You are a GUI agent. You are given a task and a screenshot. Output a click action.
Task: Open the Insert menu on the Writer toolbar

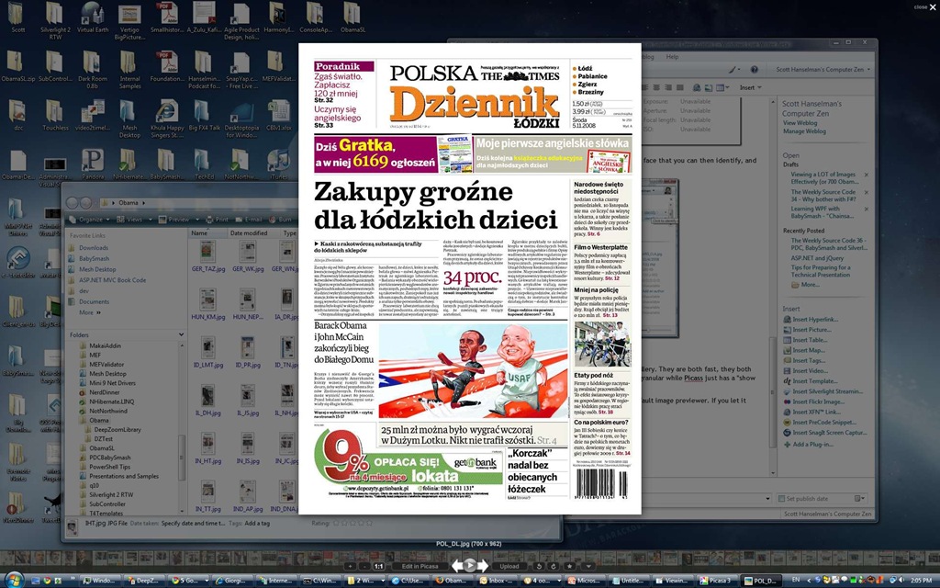tap(747, 87)
